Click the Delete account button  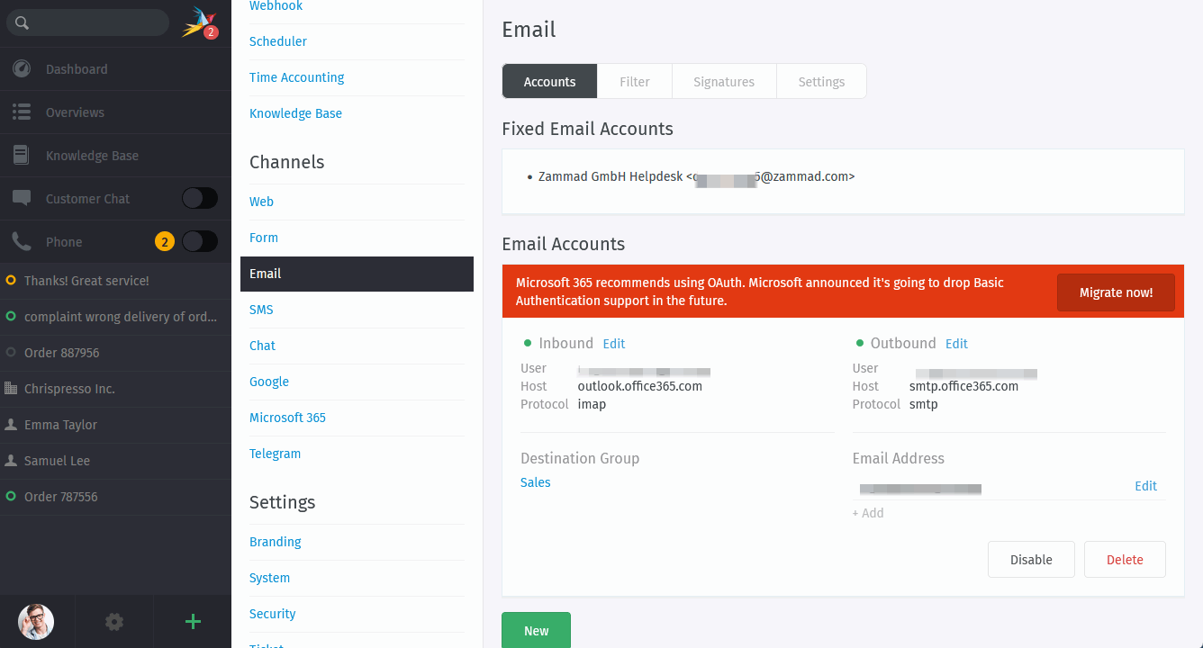(1125, 560)
